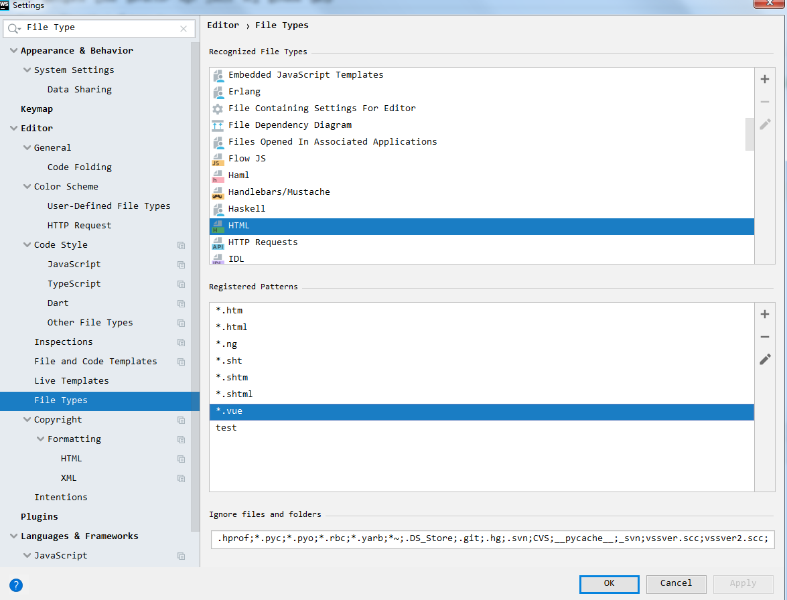Remove the selected recognized file type
787x600 pixels.
pos(764,102)
